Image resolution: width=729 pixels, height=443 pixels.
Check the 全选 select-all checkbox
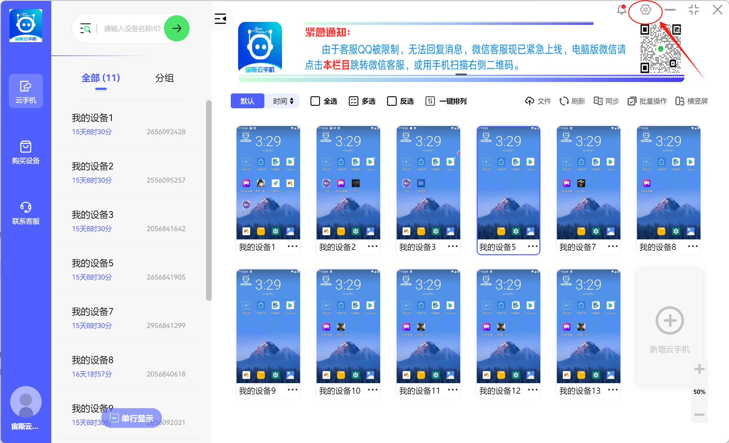pyautogui.click(x=315, y=101)
